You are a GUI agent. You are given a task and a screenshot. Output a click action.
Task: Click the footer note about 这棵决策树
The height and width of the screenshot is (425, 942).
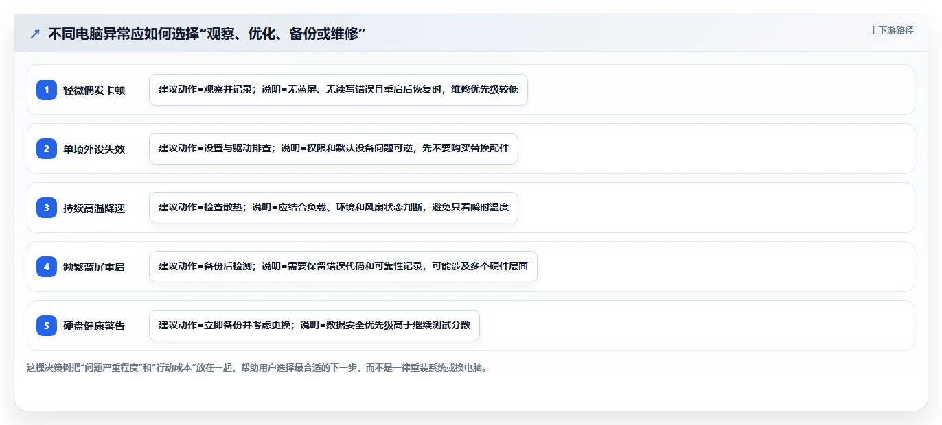(x=258, y=367)
